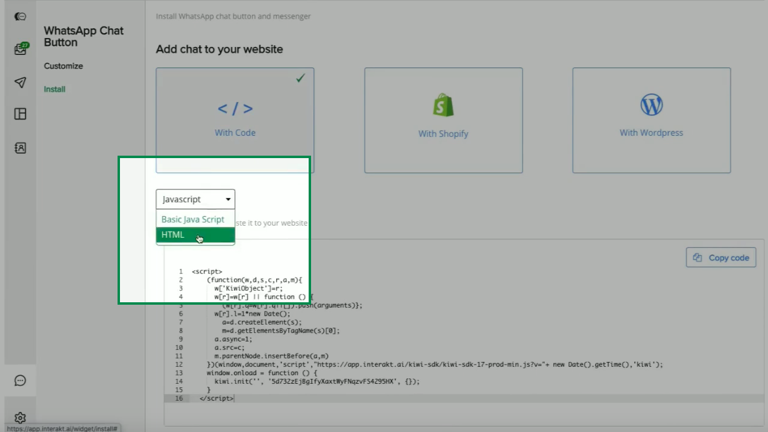Image resolution: width=768 pixels, height=432 pixels.
Task: Select the Install menu item
Action: [54, 89]
